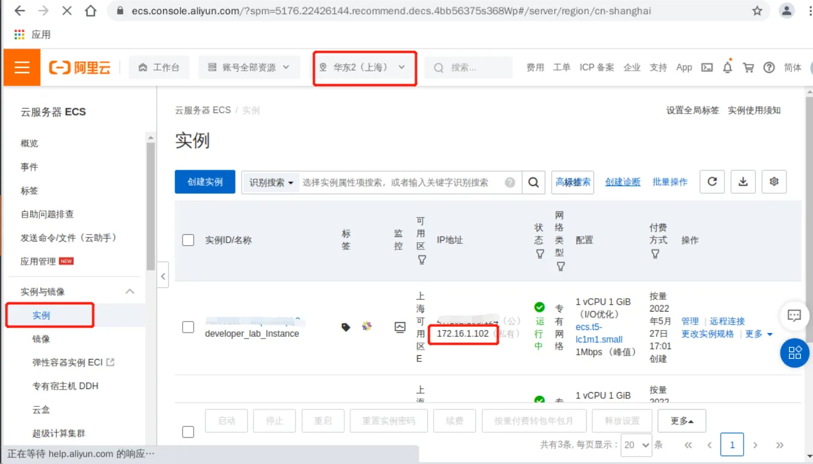
Task: Click 更改实例规格 for developer_lab_Instance
Action: pos(708,334)
